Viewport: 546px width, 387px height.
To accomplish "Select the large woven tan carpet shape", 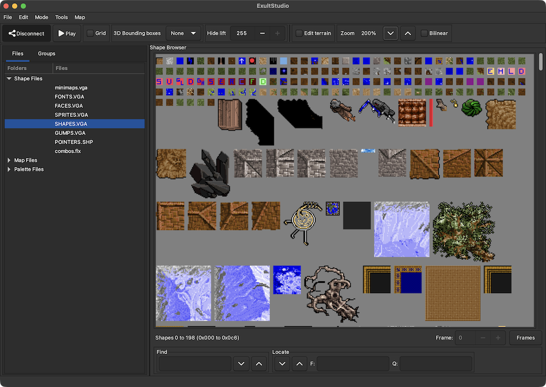I will click(453, 293).
